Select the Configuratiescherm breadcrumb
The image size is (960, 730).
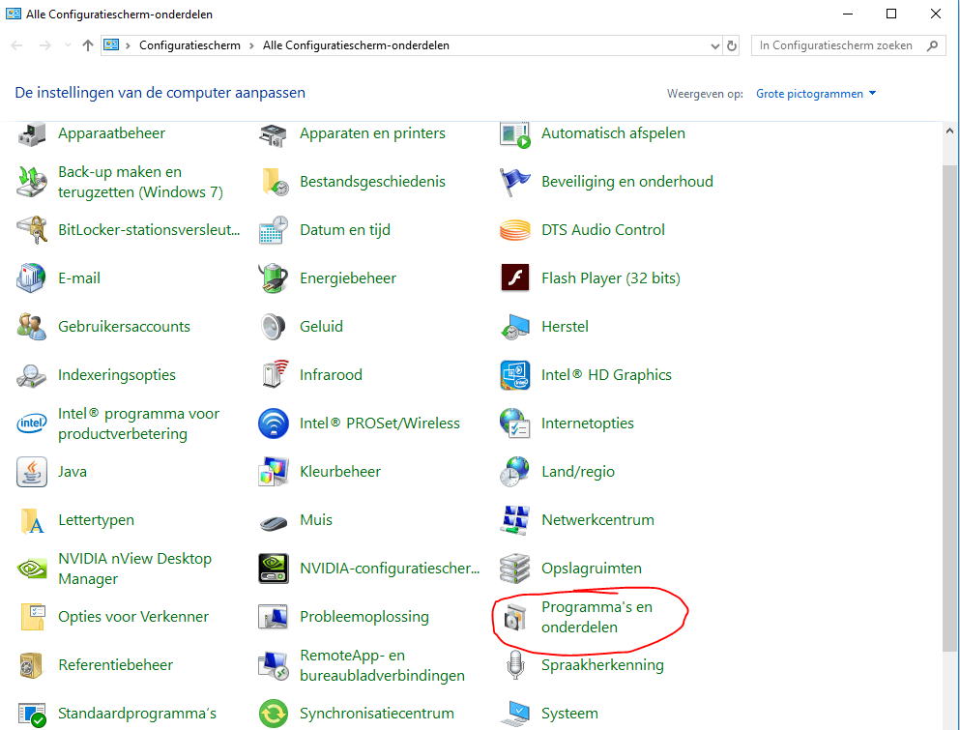189,46
